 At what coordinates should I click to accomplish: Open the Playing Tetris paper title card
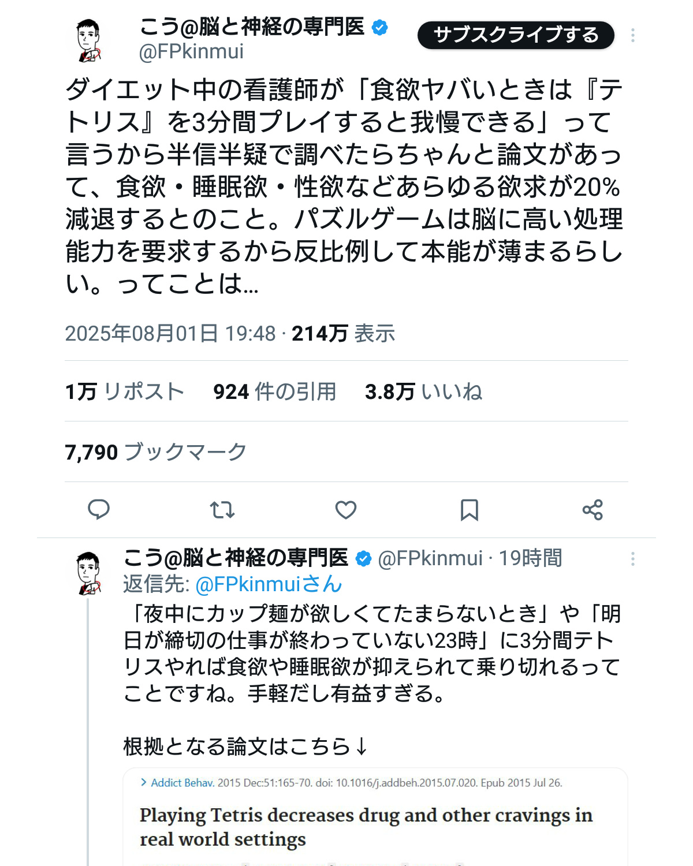click(366, 826)
